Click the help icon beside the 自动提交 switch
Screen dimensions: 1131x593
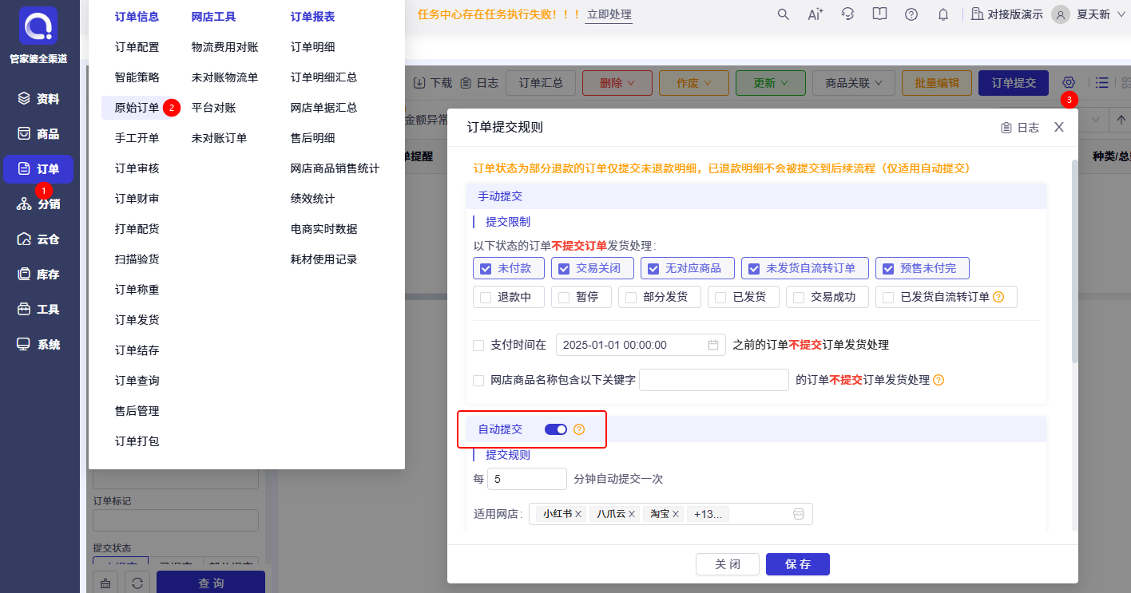tap(580, 429)
